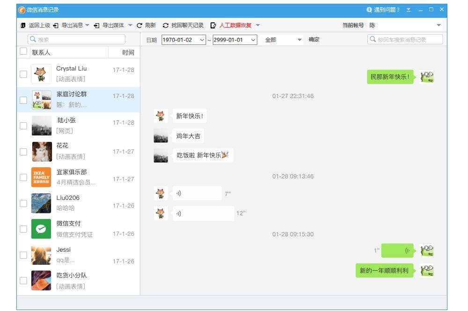
Task: Click the 遇到问题？ help link
Action: coord(387,10)
